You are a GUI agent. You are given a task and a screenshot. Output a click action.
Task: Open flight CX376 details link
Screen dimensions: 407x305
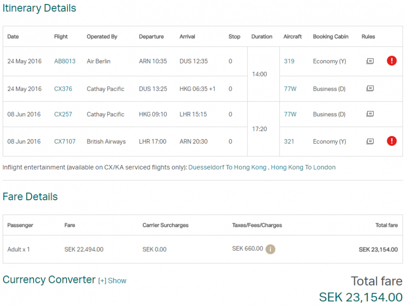click(x=63, y=89)
